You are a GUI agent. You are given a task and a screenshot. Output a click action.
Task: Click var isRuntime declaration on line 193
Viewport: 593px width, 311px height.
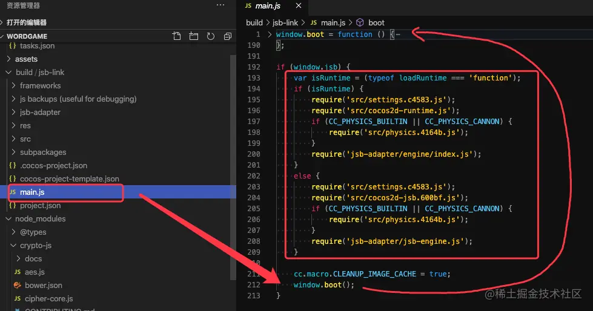[407, 78]
